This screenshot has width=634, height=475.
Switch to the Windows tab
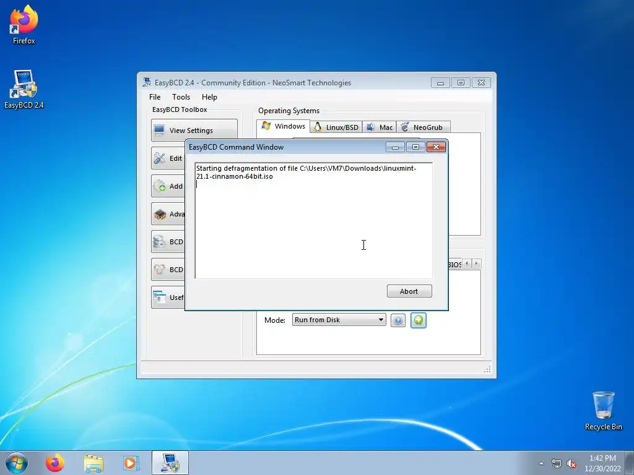tap(283, 126)
